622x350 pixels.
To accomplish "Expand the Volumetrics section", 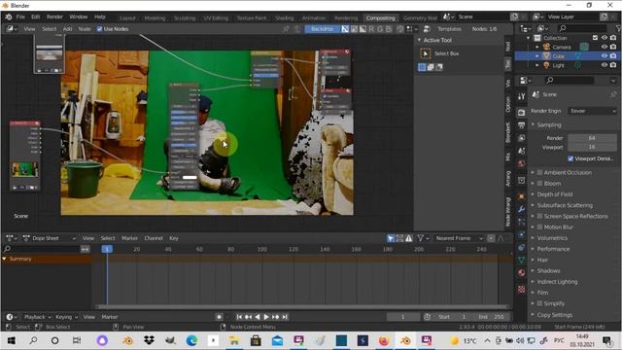I will (534, 238).
